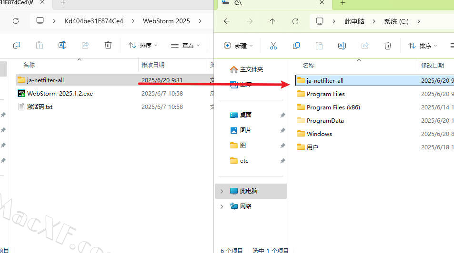The image size is (454, 253).
Task: Click the share icon in the left window's toolbar
Action: (x=85, y=45)
